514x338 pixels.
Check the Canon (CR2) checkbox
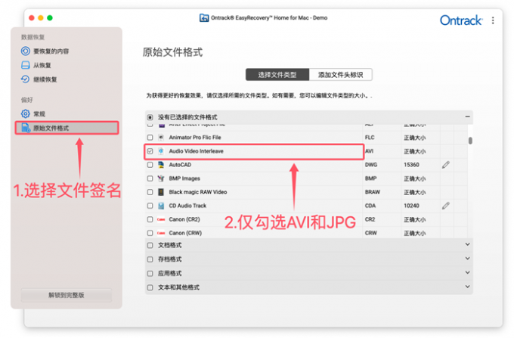[x=150, y=219]
